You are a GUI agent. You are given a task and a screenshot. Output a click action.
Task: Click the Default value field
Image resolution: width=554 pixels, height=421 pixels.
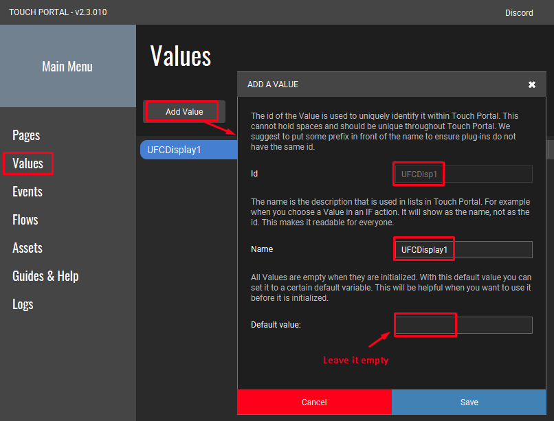pyautogui.click(x=463, y=325)
